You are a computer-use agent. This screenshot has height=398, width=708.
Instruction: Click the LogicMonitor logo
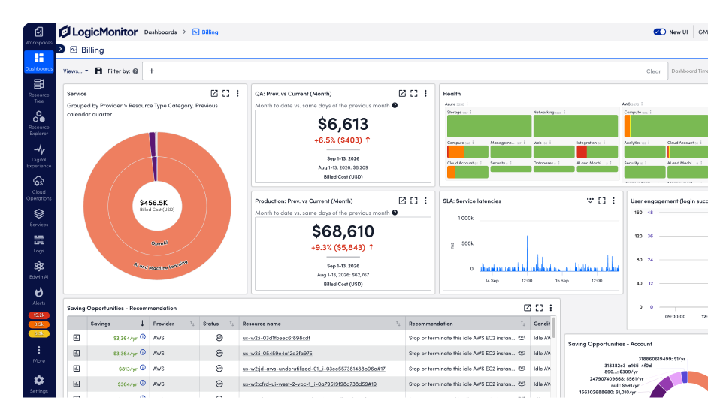98,32
